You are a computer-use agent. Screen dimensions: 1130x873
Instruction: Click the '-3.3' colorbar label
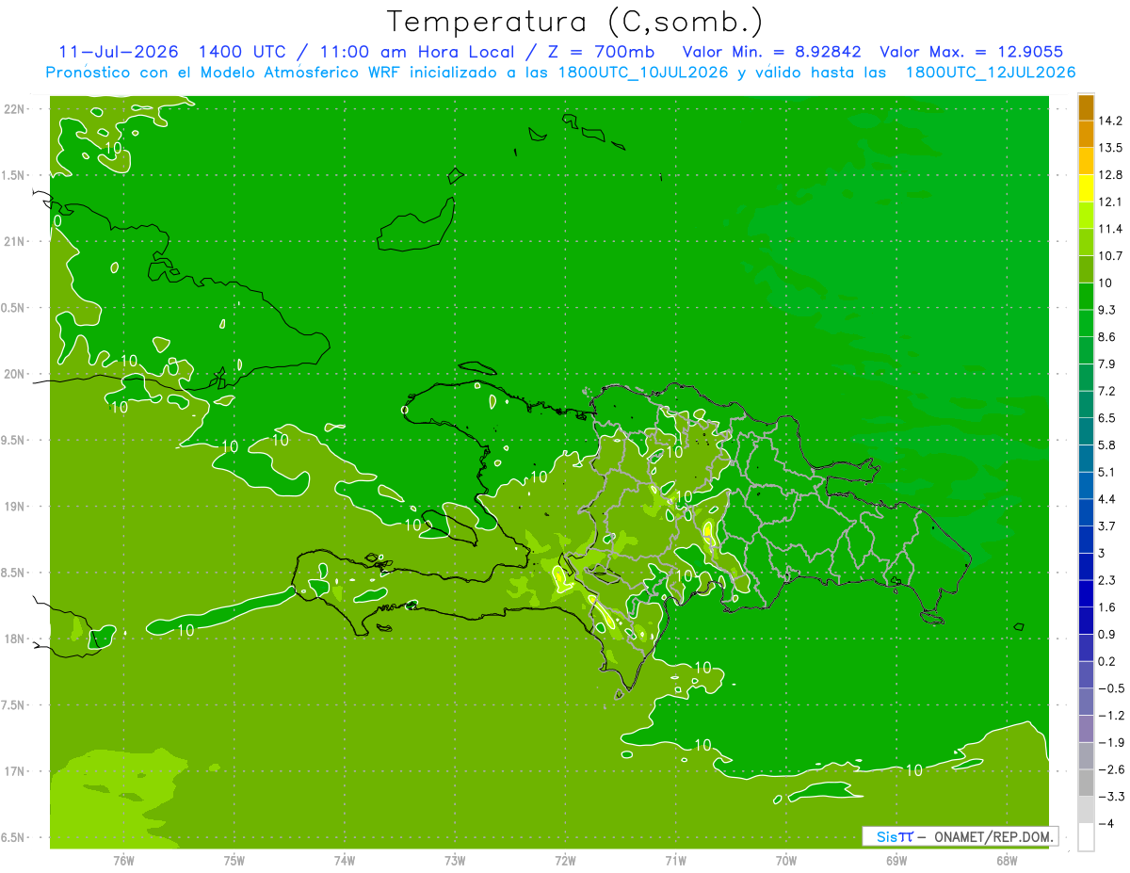tap(1110, 796)
